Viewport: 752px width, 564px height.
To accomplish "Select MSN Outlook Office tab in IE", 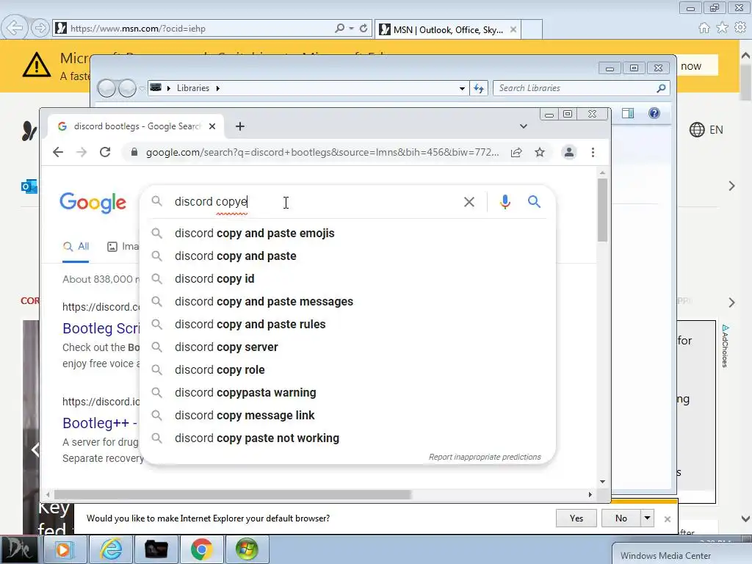I will pos(447,29).
